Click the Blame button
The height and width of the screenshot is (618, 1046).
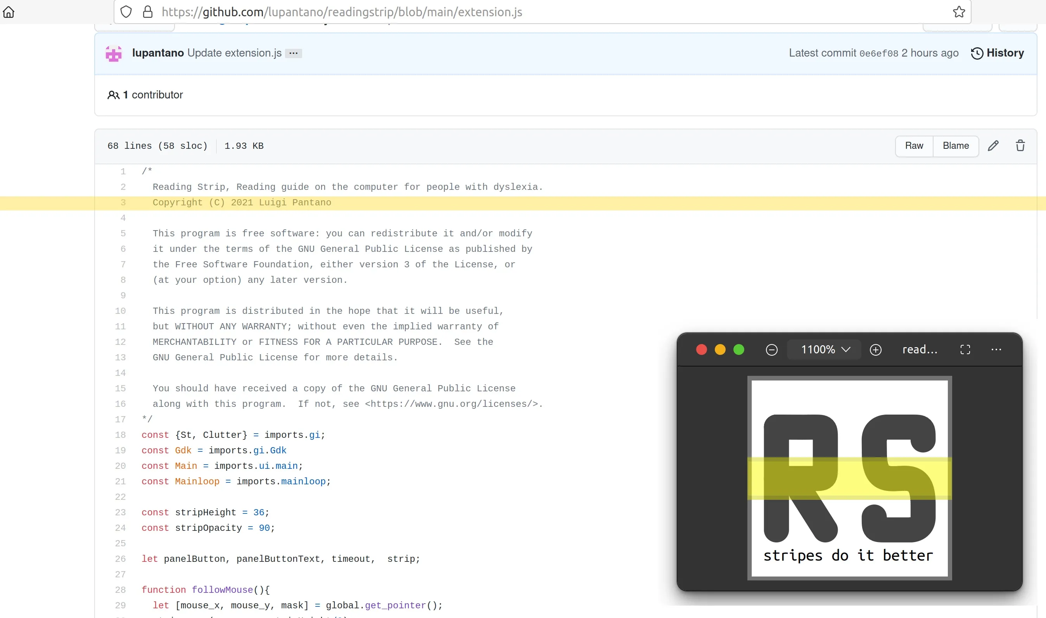click(956, 146)
